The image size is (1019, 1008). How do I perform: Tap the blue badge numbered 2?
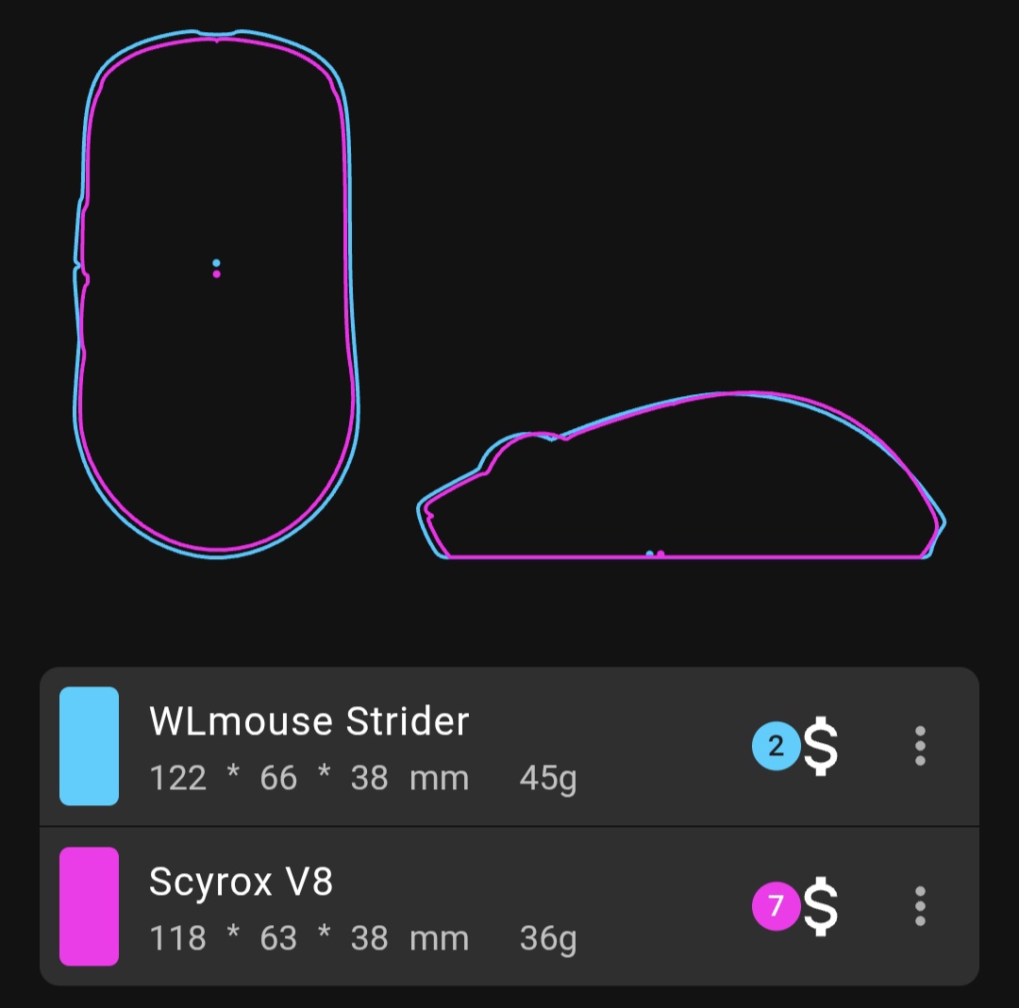776,747
